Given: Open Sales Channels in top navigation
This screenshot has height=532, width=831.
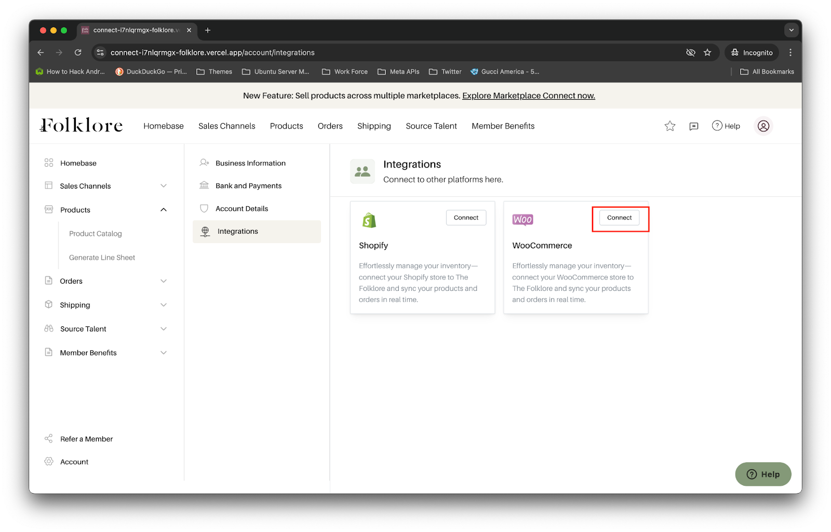Looking at the screenshot, I should (x=227, y=126).
